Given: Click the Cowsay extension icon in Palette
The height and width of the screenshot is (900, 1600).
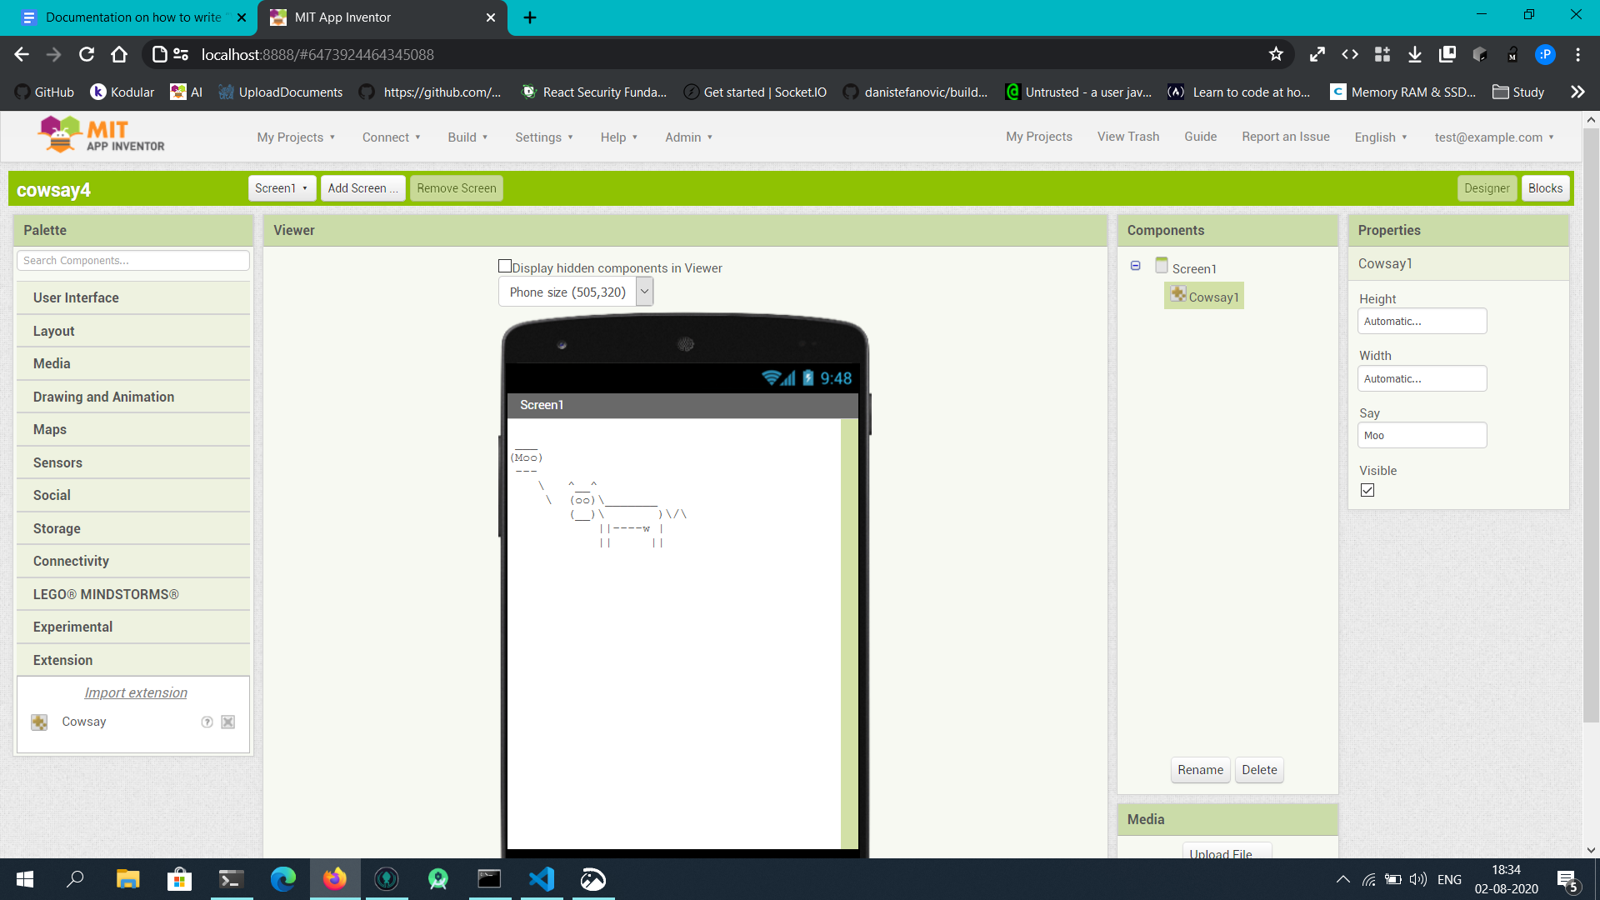Looking at the screenshot, I should tap(39, 722).
